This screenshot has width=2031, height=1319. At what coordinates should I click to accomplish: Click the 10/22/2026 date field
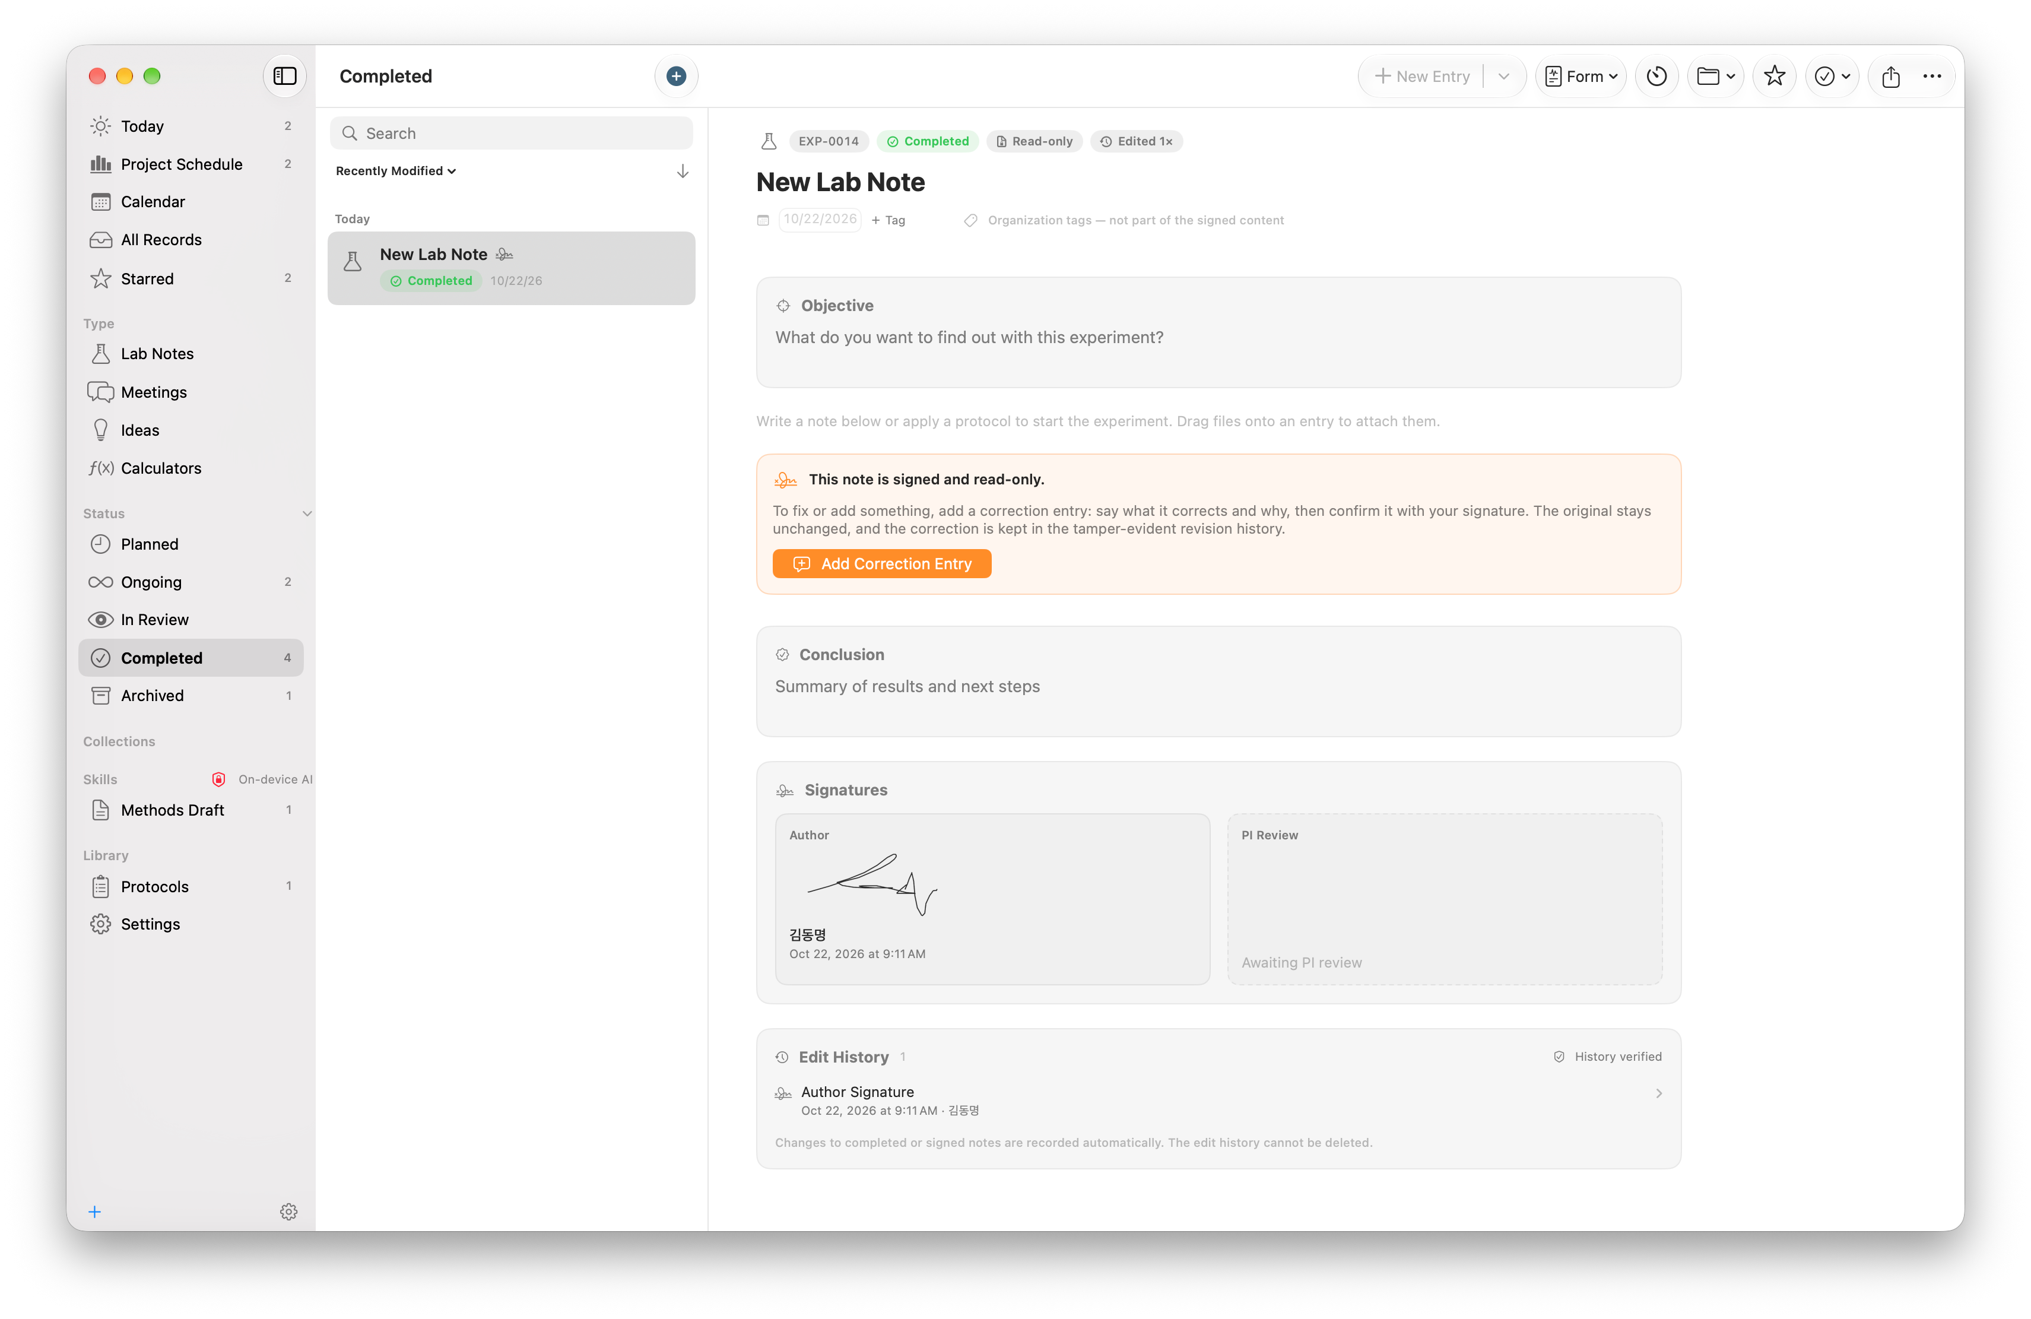(819, 220)
